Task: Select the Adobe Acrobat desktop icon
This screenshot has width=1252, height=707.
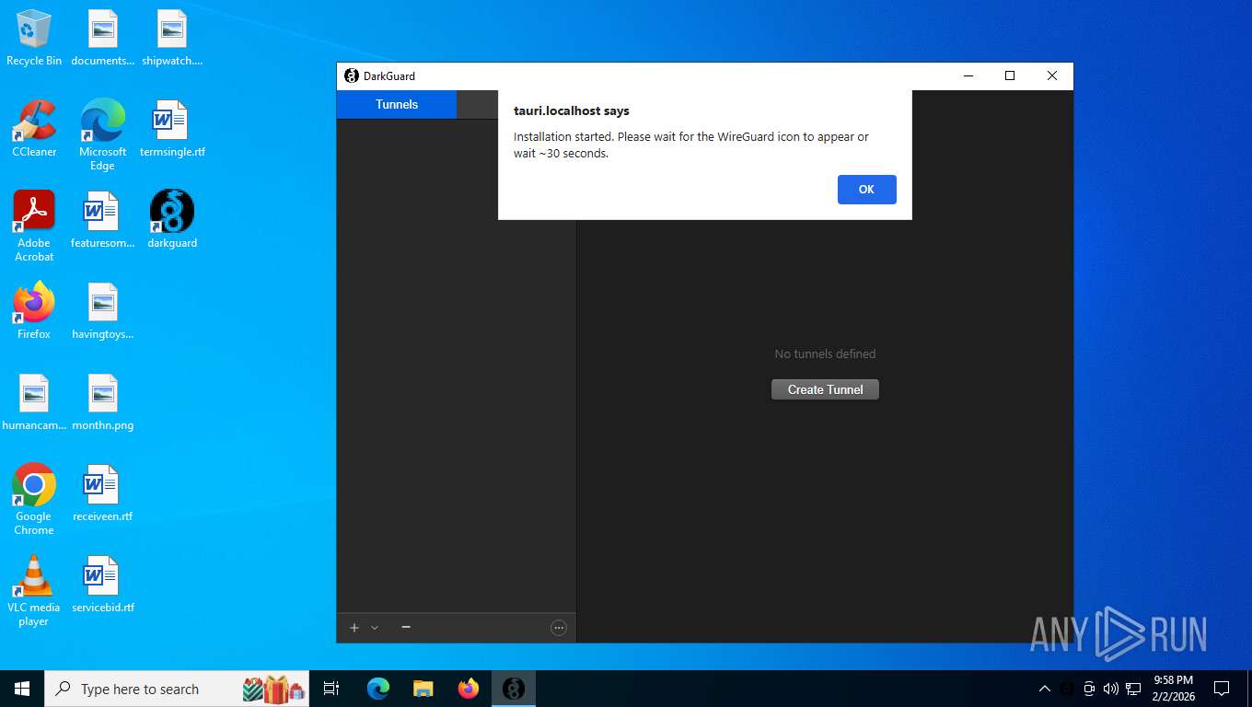Action: [34, 226]
